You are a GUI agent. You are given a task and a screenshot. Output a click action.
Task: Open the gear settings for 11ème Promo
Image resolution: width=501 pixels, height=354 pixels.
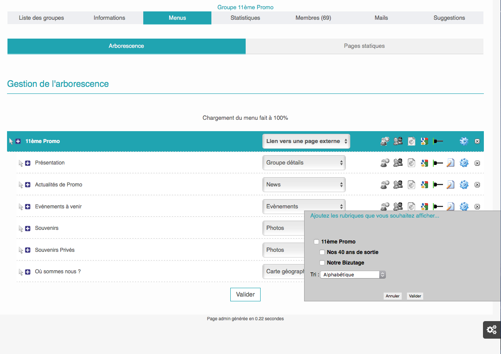click(x=464, y=141)
